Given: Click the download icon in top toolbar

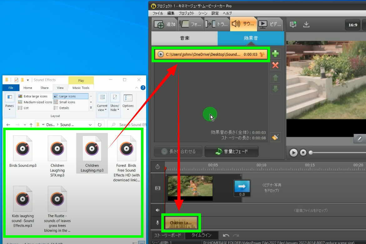Looking at the screenshot, I should (x=306, y=24).
